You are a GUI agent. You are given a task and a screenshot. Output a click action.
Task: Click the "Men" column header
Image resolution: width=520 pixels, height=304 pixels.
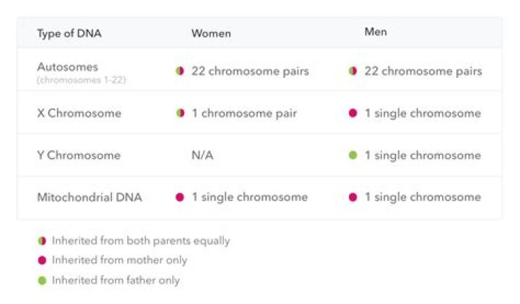(x=376, y=32)
